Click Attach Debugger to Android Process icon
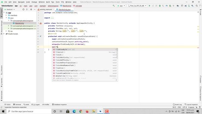Screen dimensions: 202x114 point(170,6)
